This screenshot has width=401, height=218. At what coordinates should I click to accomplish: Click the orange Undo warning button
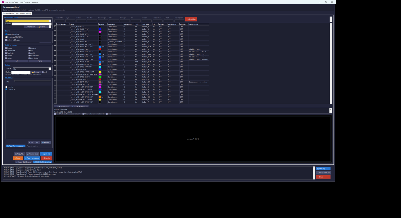coord(18,158)
